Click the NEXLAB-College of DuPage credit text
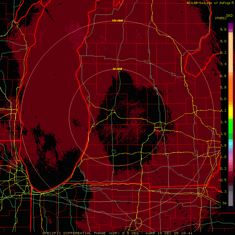Screen dimensions: 235x235 coord(208,3)
